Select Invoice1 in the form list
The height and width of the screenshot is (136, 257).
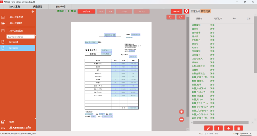(x=14, y=42)
